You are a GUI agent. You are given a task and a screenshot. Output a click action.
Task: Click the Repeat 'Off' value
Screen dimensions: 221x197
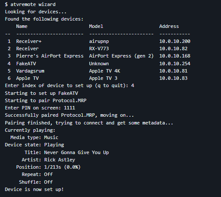(48, 174)
